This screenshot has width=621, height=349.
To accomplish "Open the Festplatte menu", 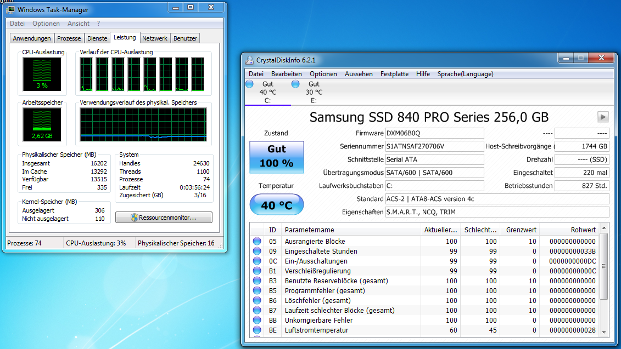I will (394, 74).
